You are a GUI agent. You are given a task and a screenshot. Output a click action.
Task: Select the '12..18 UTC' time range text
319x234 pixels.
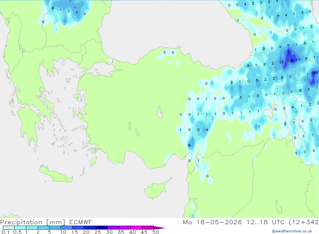(265, 222)
